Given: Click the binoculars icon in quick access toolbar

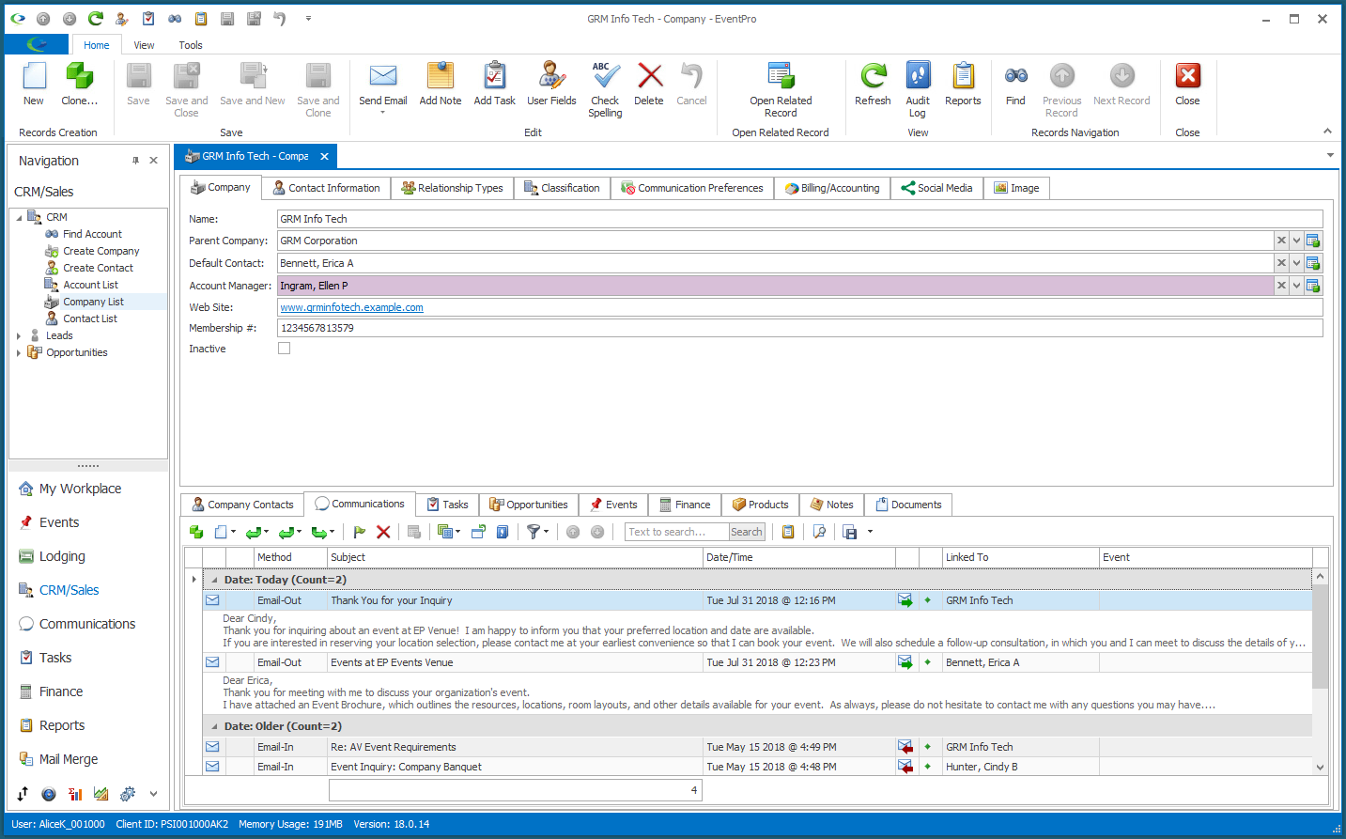Looking at the screenshot, I should [x=175, y=18].
